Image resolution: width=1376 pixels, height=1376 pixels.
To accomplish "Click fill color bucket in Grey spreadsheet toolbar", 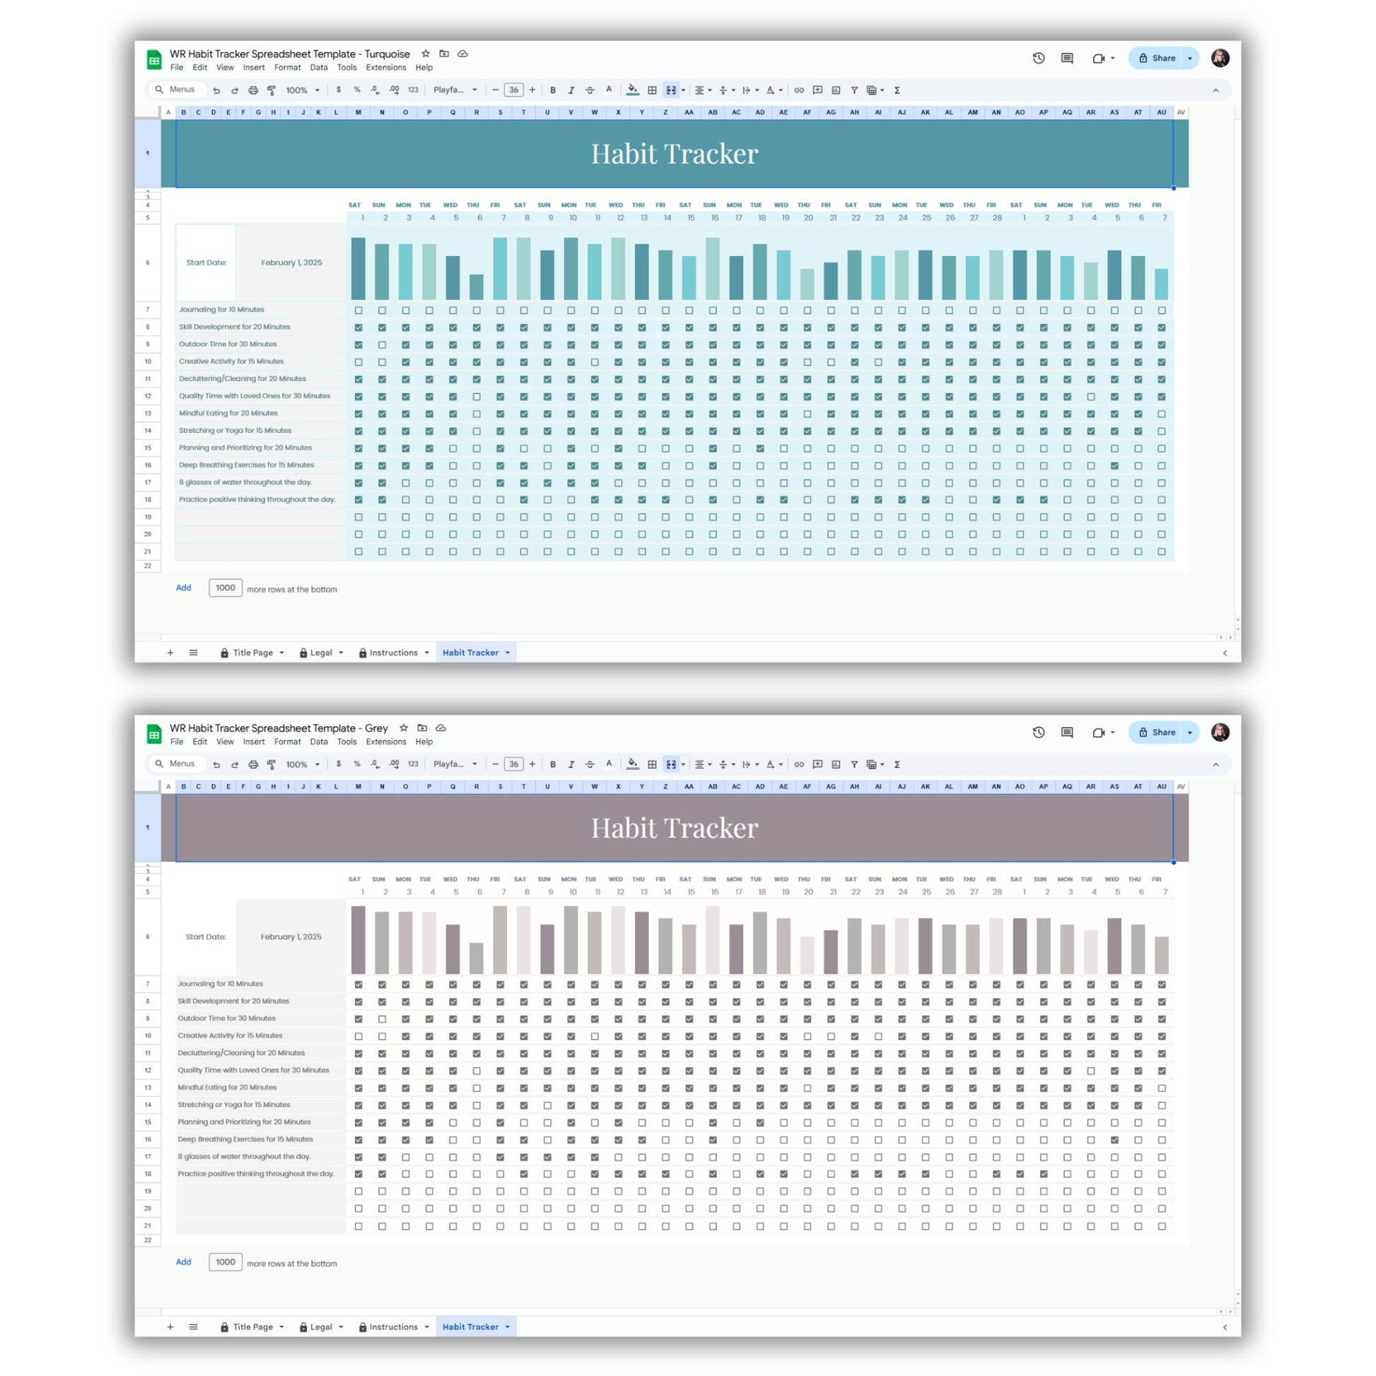I will point(632,764).
